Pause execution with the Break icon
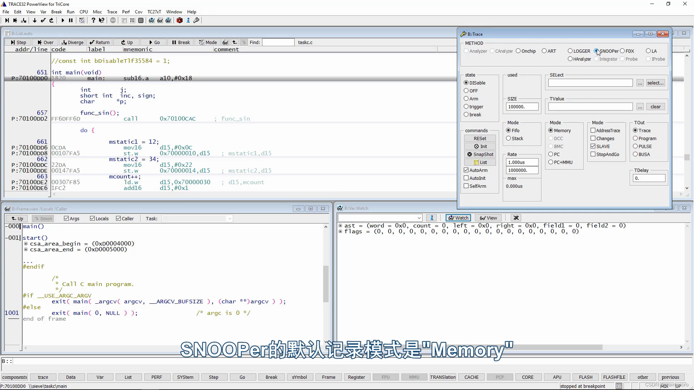The image size is (694, 390). pyautogui.click(x=71, y=21)
